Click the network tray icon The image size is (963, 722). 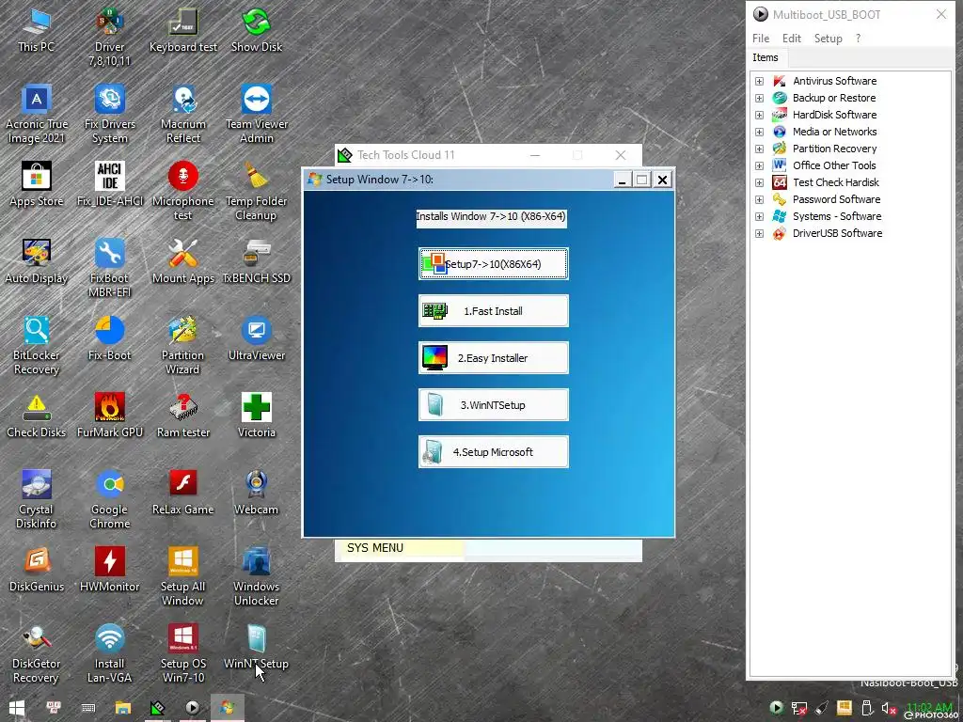pos(799,709)
